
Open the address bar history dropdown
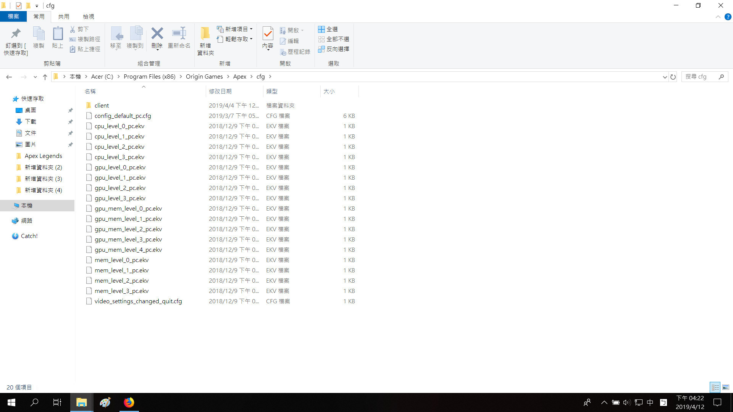665,77
